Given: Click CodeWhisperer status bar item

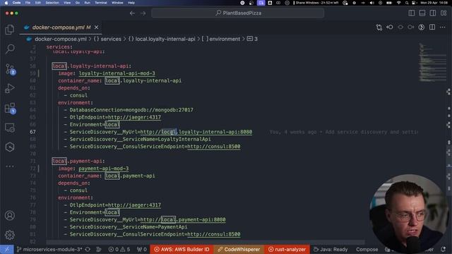Looking at the screenshot, I should [x=239, y=249].
